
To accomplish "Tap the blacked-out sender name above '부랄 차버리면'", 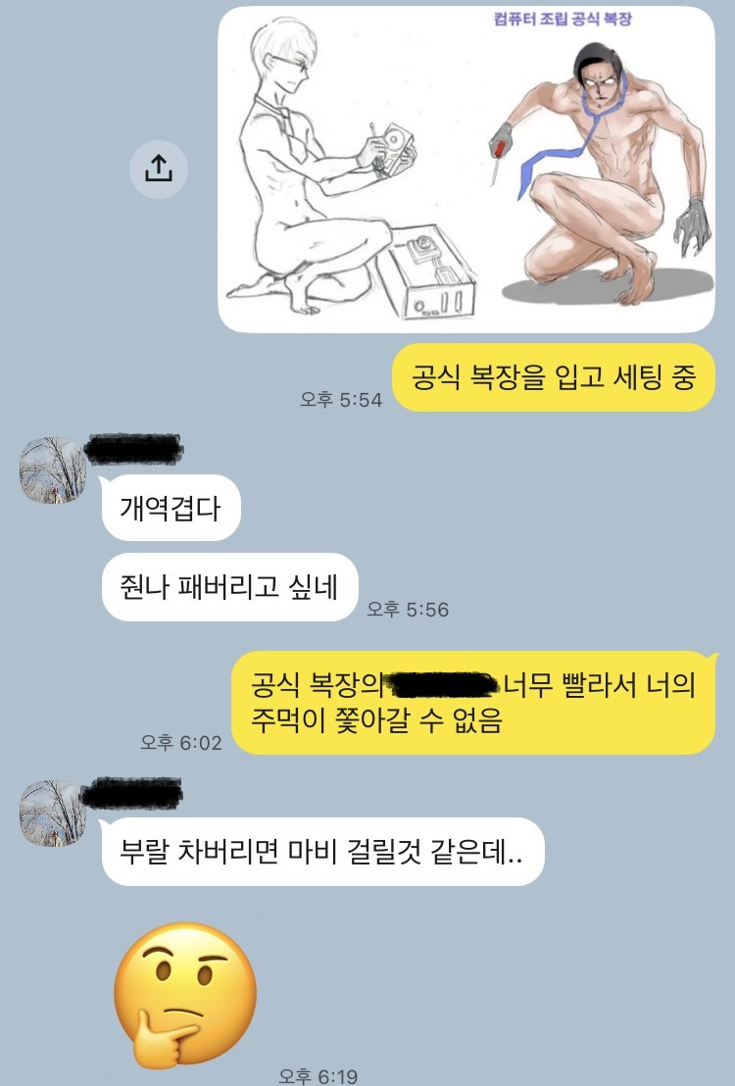I will 133,793.
